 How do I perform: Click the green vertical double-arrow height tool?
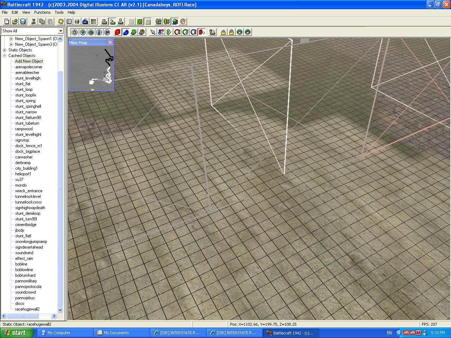169,32
